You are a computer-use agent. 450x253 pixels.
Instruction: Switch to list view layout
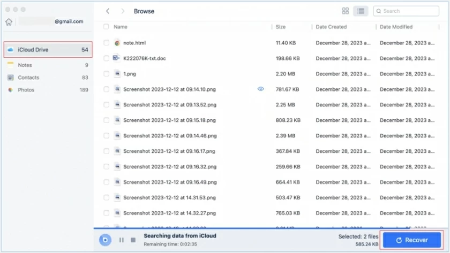[361, 11]
